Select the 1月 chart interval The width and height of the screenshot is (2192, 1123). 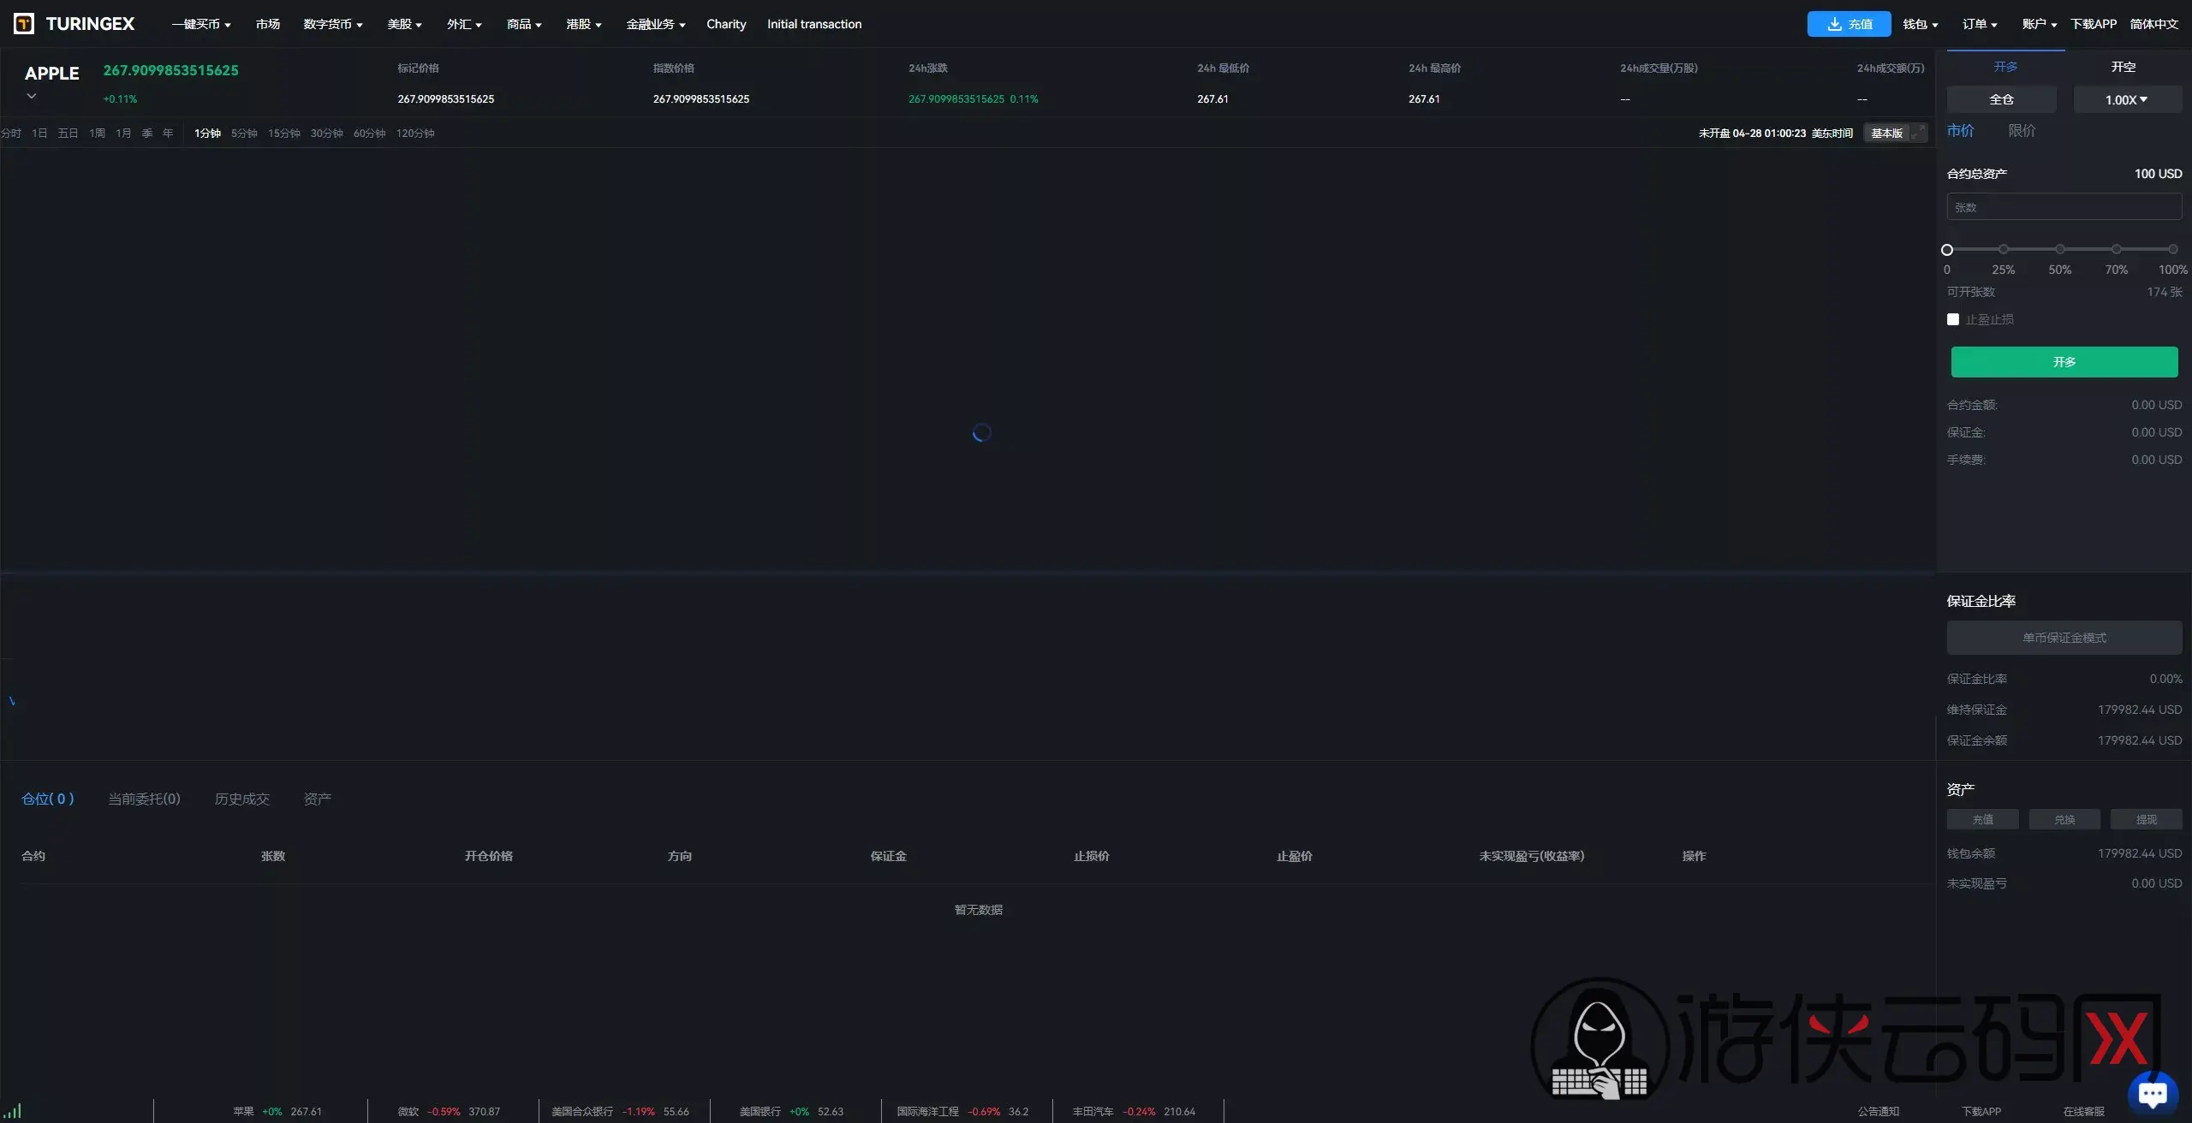[123, 133]
